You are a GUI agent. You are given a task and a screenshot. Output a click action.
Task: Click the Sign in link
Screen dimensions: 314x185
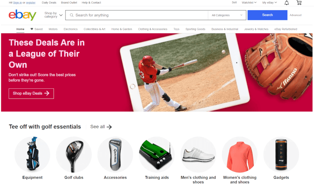[17, 3]
